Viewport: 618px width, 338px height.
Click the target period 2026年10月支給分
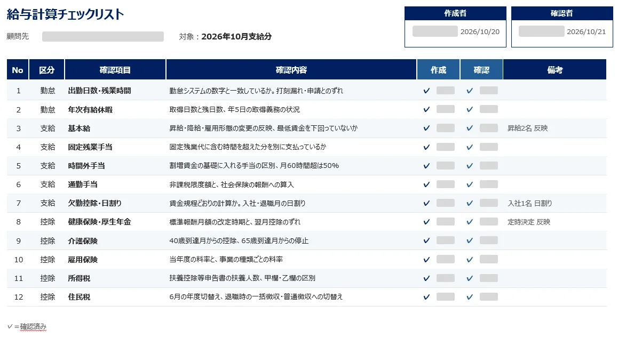(x=236, y=36)
